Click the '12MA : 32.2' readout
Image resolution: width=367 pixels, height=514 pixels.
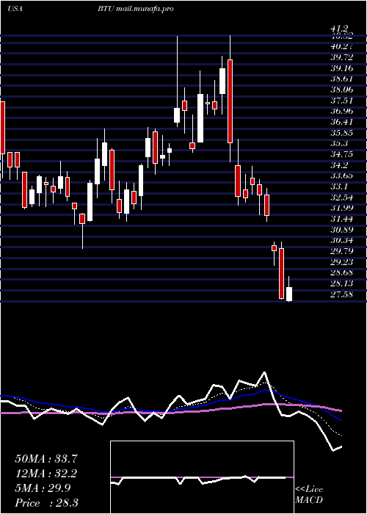click(x=46, y=474)
